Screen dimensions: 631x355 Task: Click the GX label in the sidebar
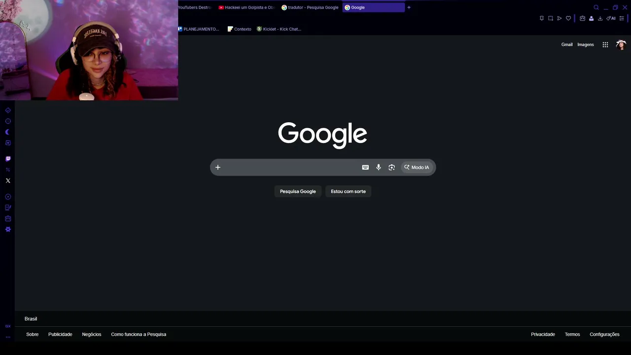(8, 326)
